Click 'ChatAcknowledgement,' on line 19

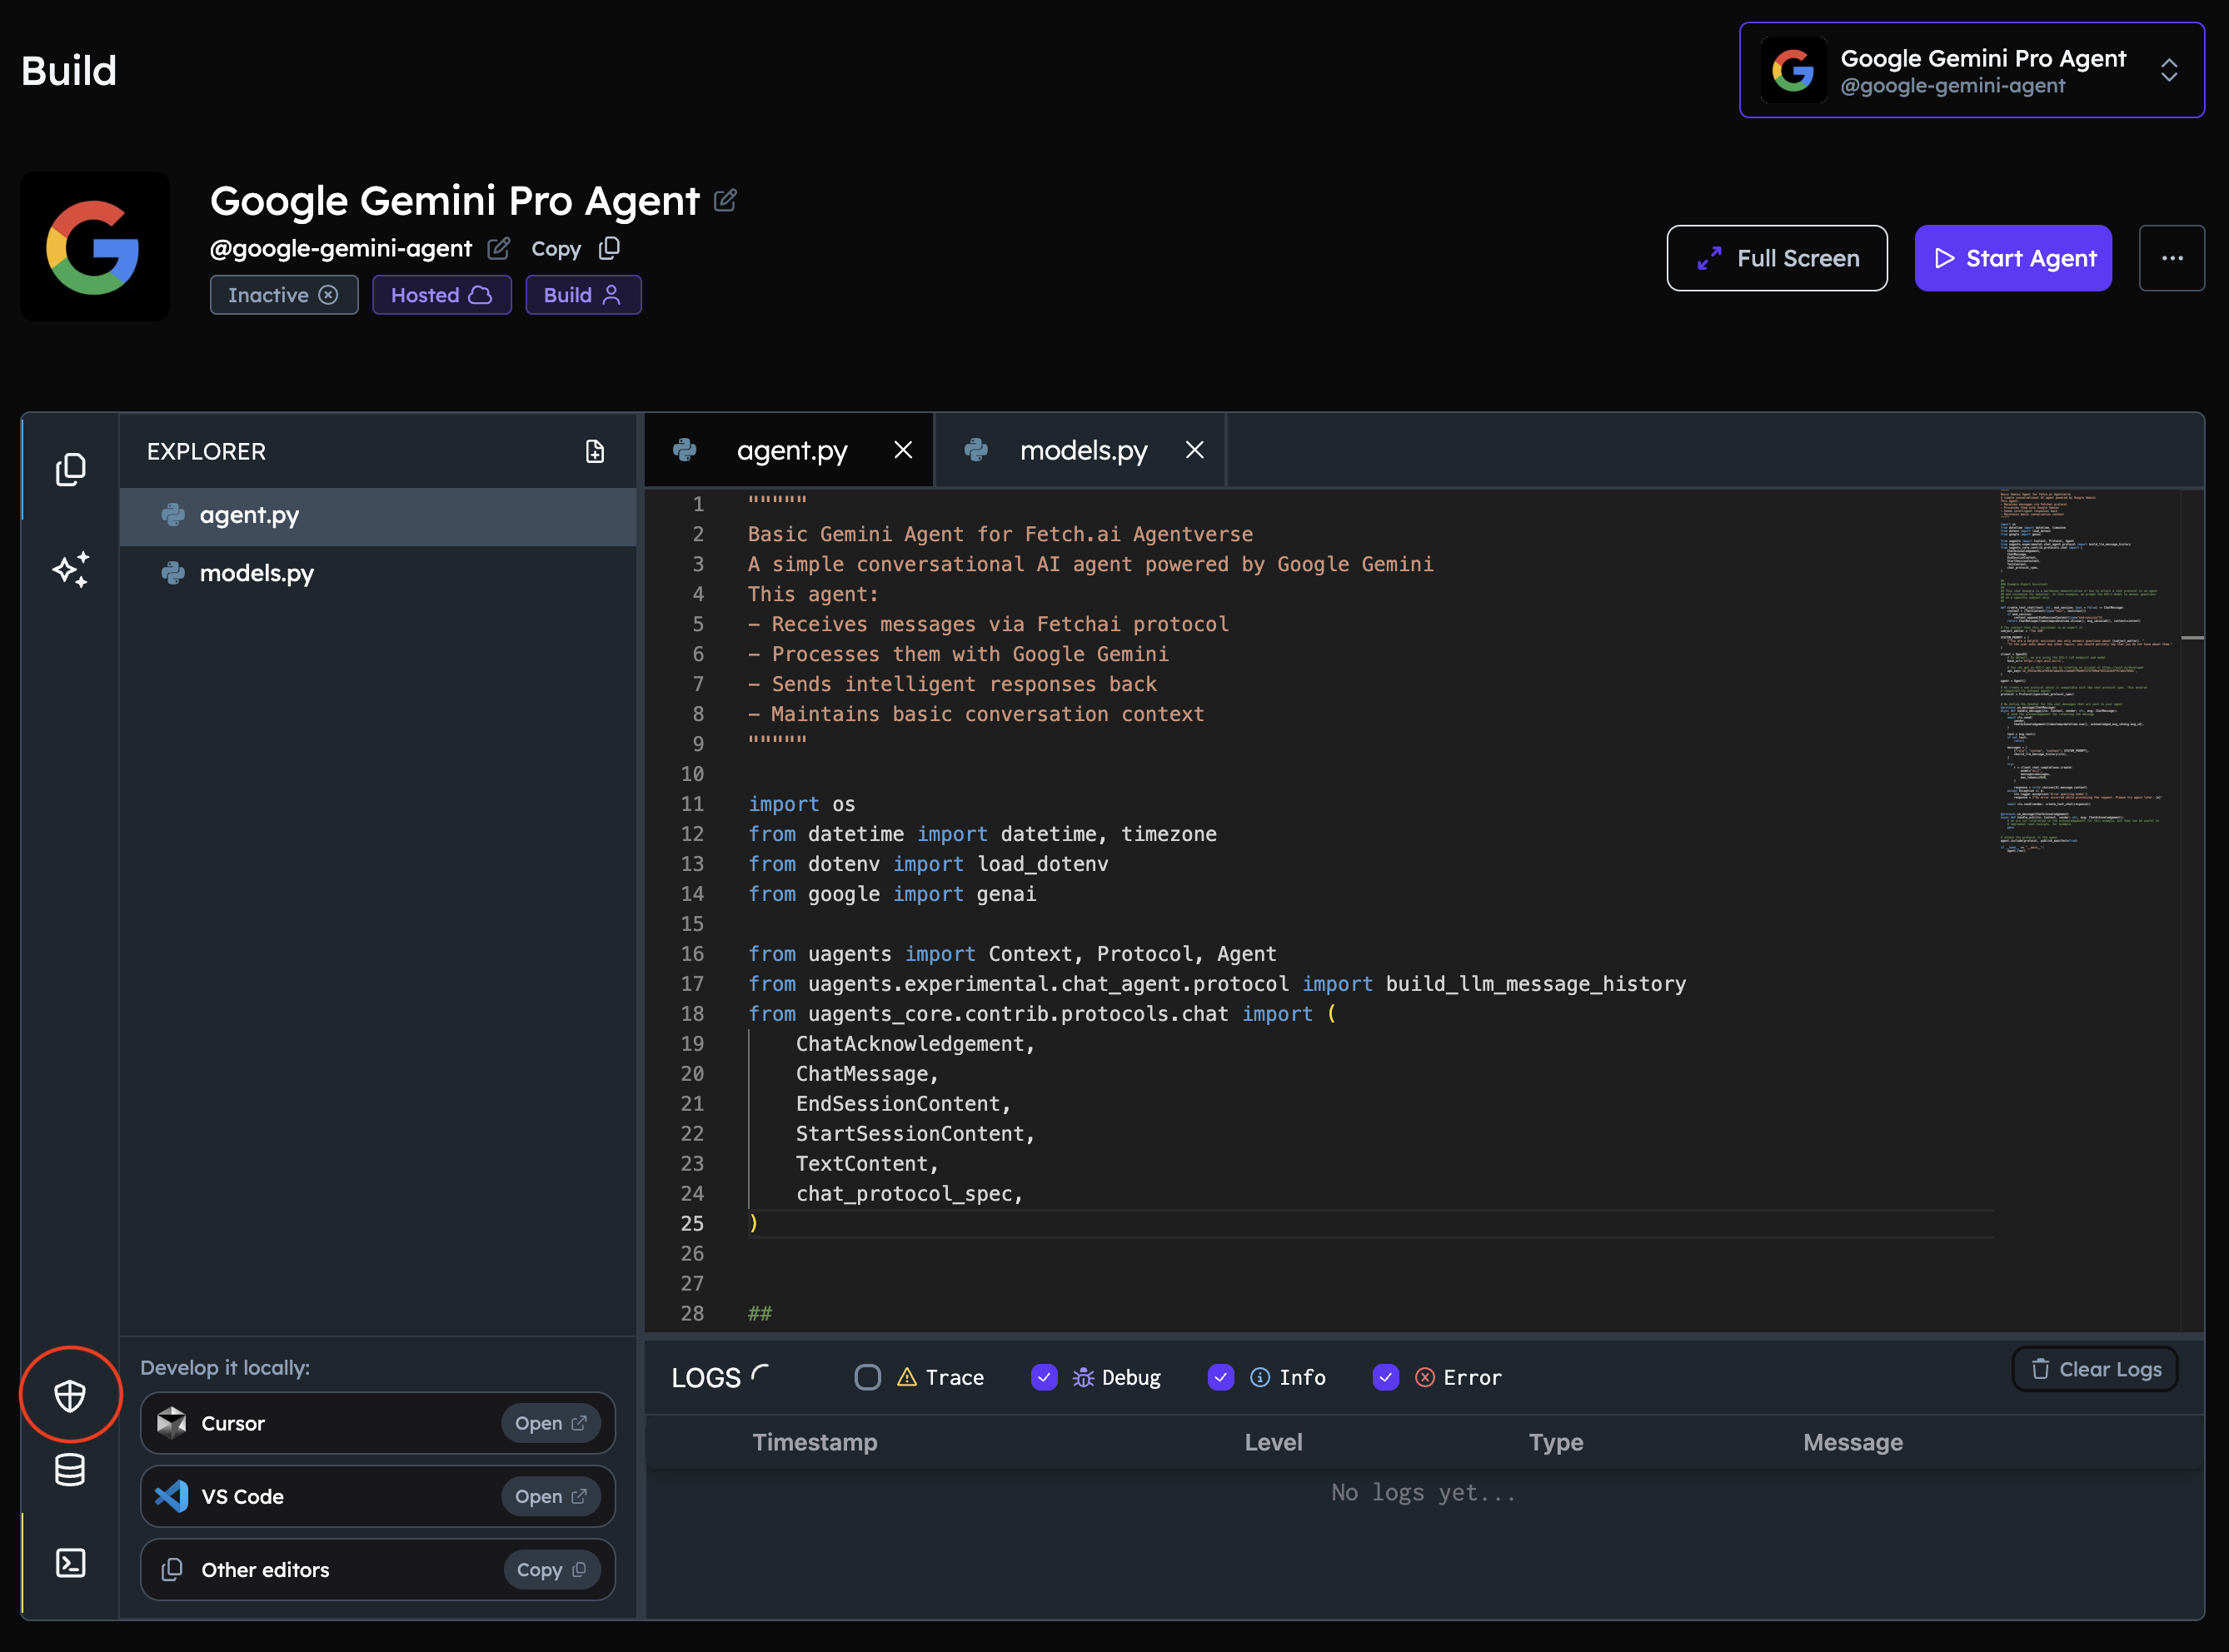coord(915,1044)
